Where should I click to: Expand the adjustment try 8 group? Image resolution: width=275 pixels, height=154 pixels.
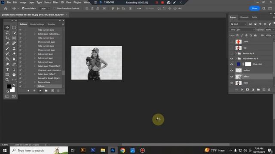[236, 59]
